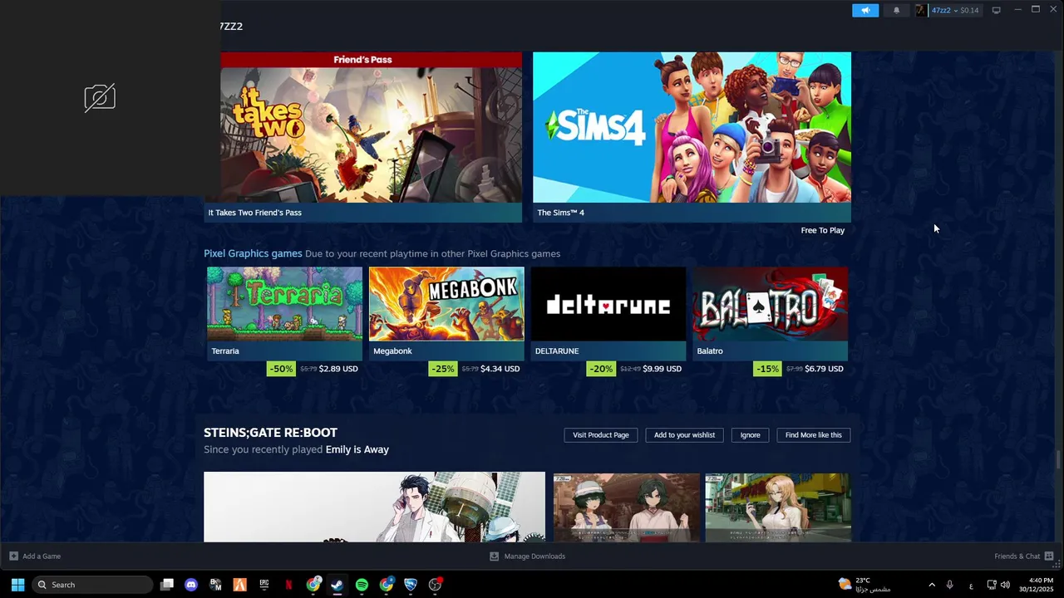This screenshot has width=1064, height=598.
Task: Click Megabonk's -25% discount badge
Action: click(443, 369)
